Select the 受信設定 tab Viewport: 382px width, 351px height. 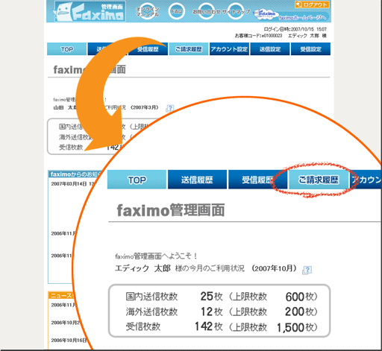[310, 49]
